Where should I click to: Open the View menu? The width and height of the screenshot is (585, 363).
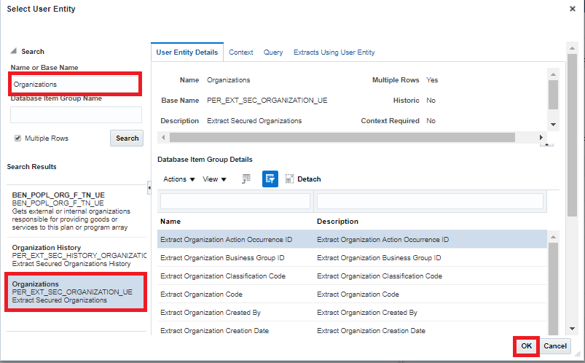point(214,179)
